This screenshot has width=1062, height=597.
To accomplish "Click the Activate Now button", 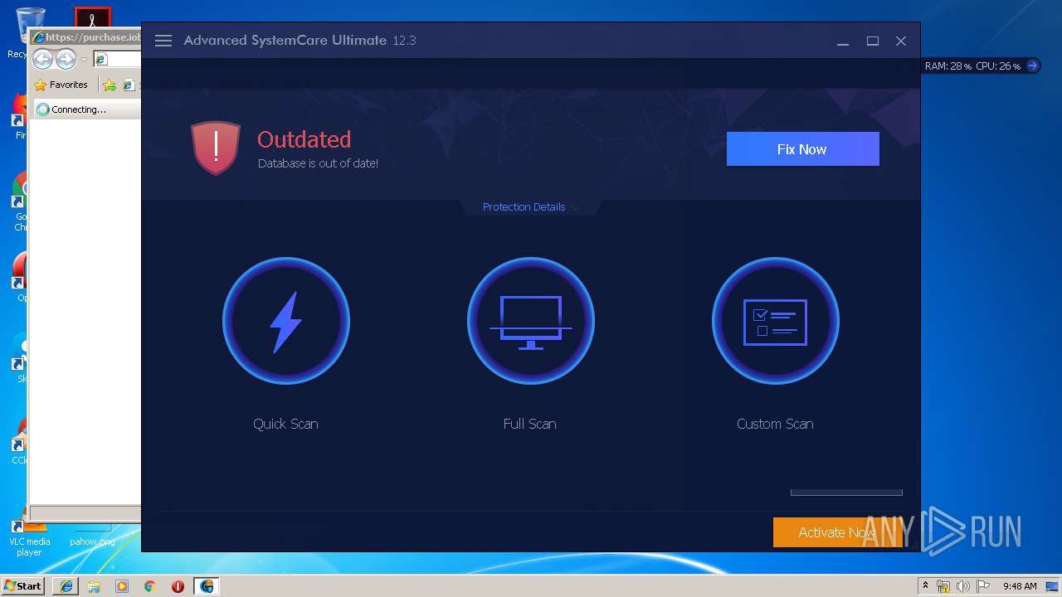I will [837, 532].
